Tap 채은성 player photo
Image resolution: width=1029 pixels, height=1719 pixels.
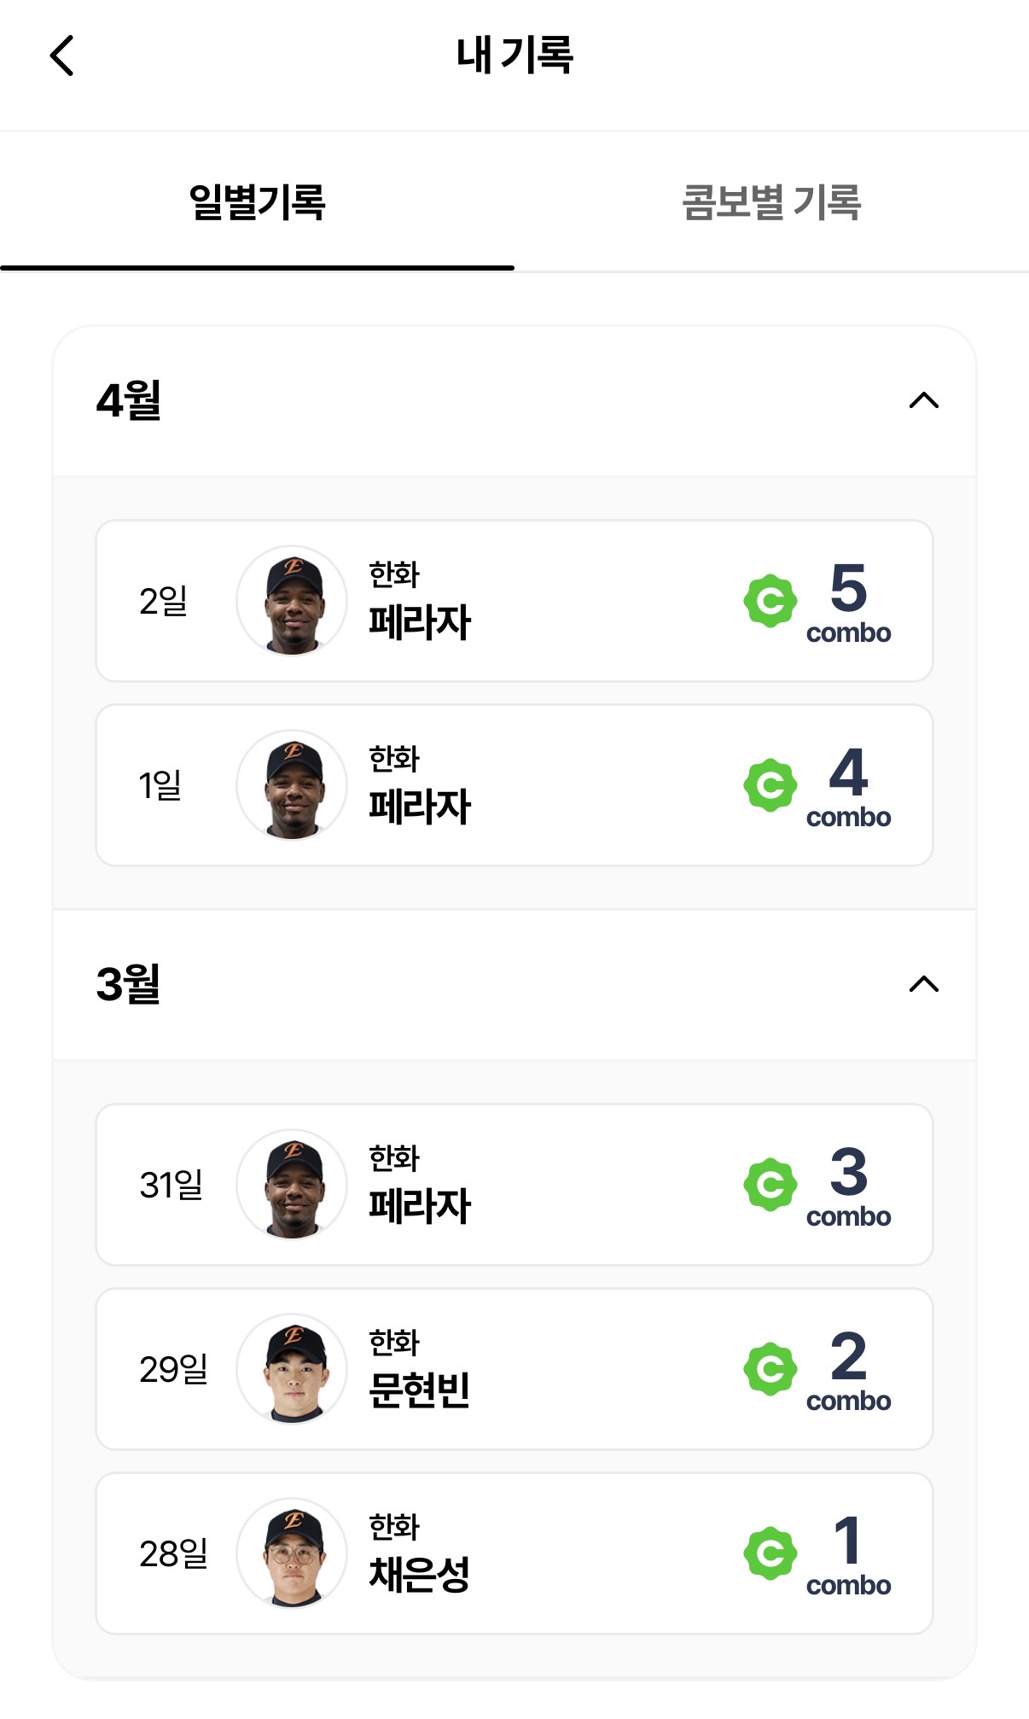(x=292, y=1553)
